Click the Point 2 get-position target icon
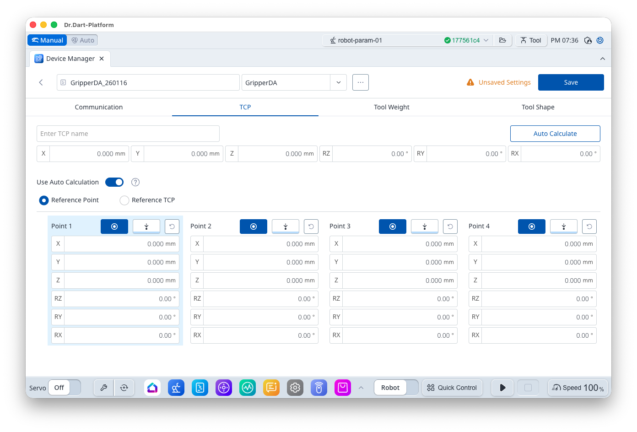637x432 pixels. click(254, 227)
